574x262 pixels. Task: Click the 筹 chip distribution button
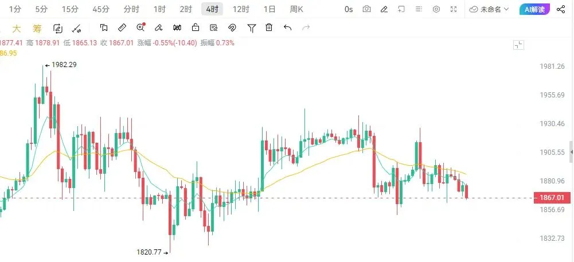coord(37,28)
